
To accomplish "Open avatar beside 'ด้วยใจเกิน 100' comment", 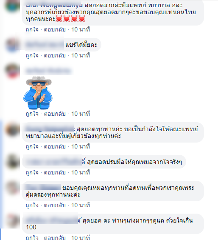I will click(12, 220).
